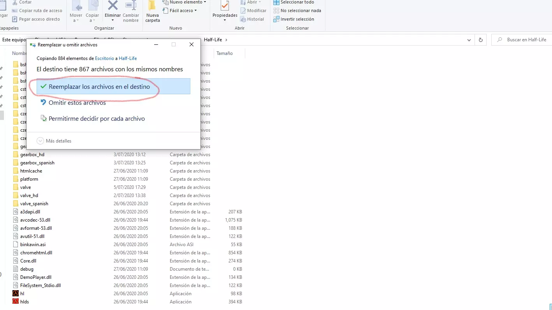The image size is (552, 310).
Task: Click the Buscar en Half-Life search box
Action: tap(522, 40)
